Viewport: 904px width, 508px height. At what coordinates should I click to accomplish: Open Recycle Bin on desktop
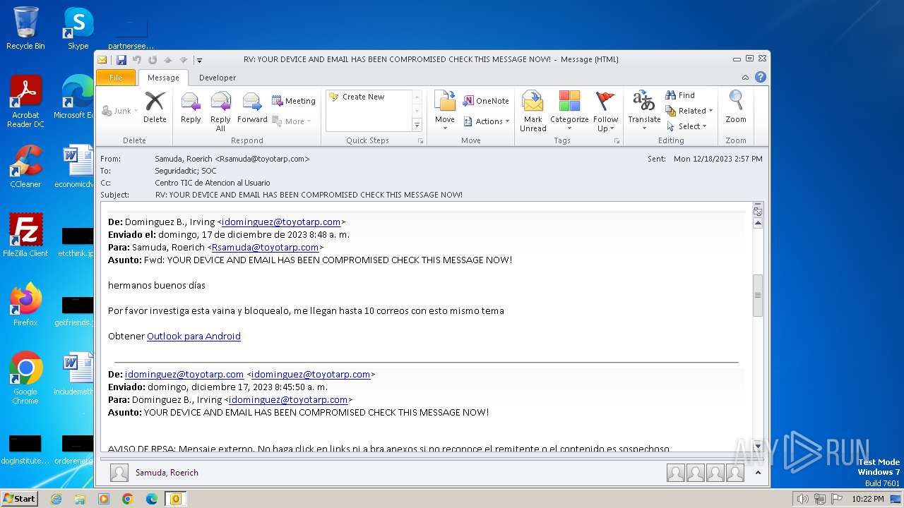coord(25,29)
